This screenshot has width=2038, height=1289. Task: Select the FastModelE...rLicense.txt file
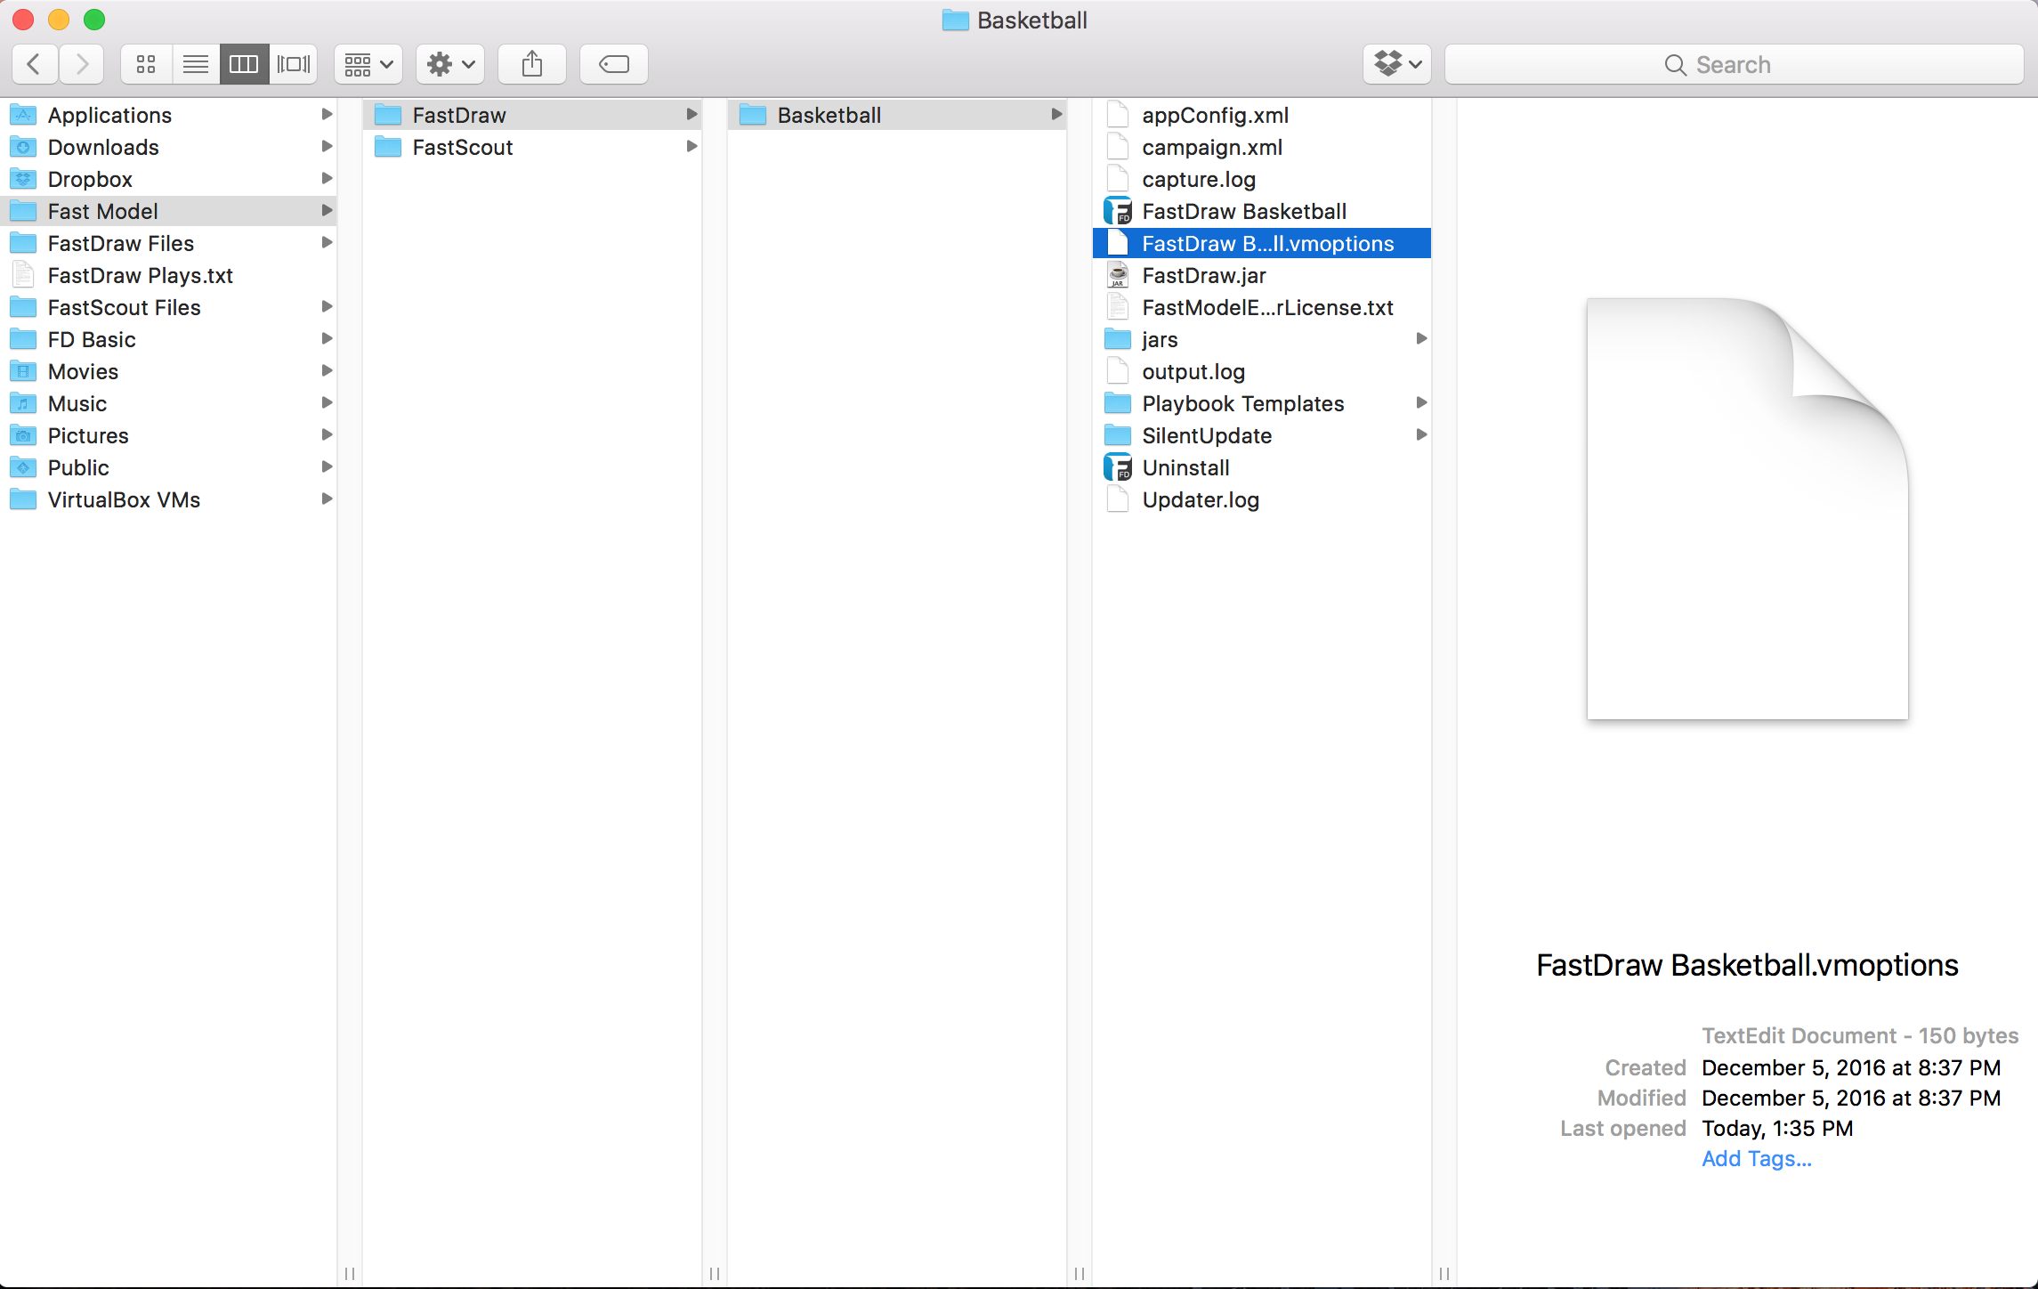[x=1262, y=307]
